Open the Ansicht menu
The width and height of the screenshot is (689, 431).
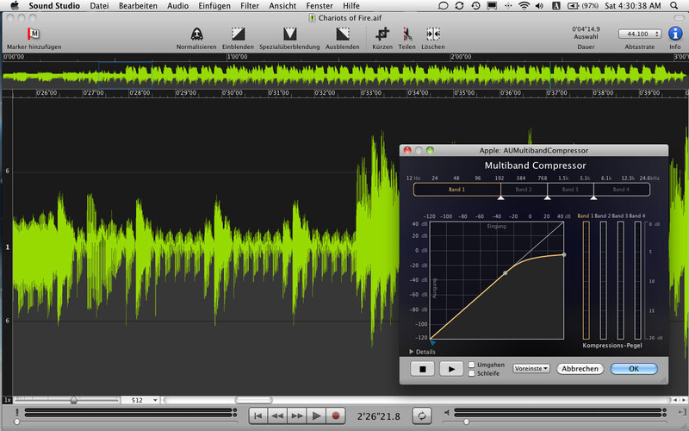(282, 6)
